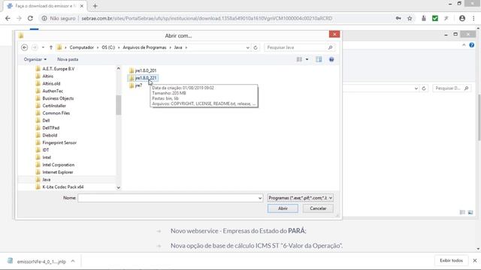Click the browser back arrow
This screenshot has height=270, width=481.
click(8, 18)
